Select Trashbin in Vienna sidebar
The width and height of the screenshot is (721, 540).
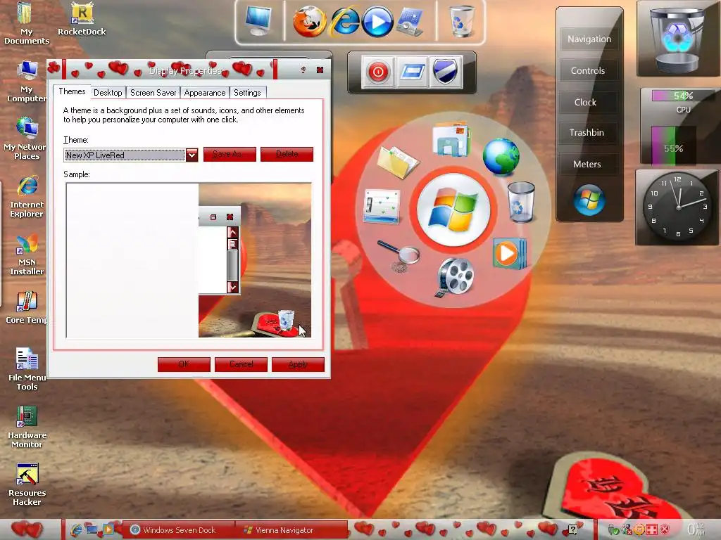coord(587,133)
